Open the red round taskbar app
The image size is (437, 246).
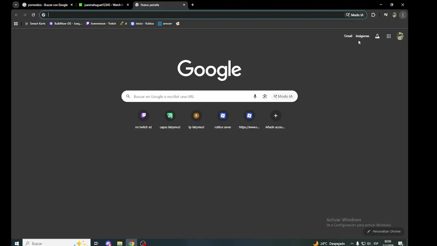point(143,243)
